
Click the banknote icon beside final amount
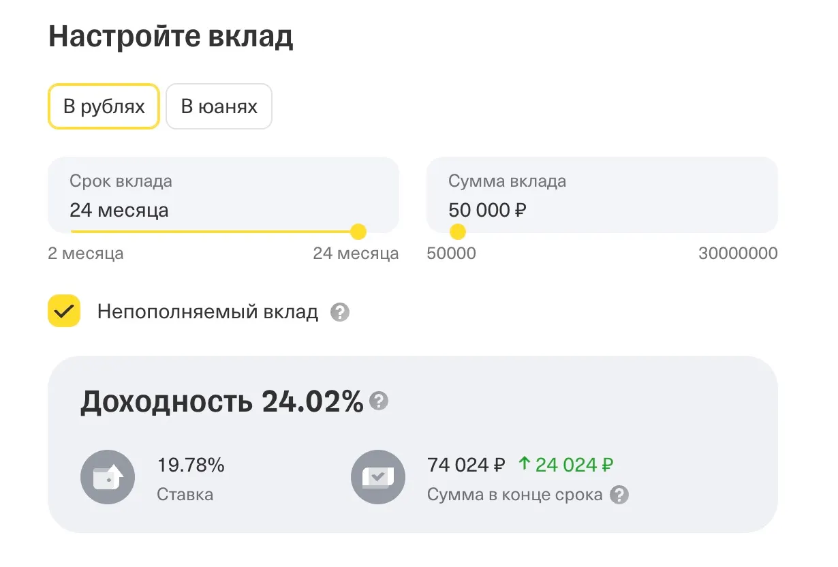[x=377, y=478]
